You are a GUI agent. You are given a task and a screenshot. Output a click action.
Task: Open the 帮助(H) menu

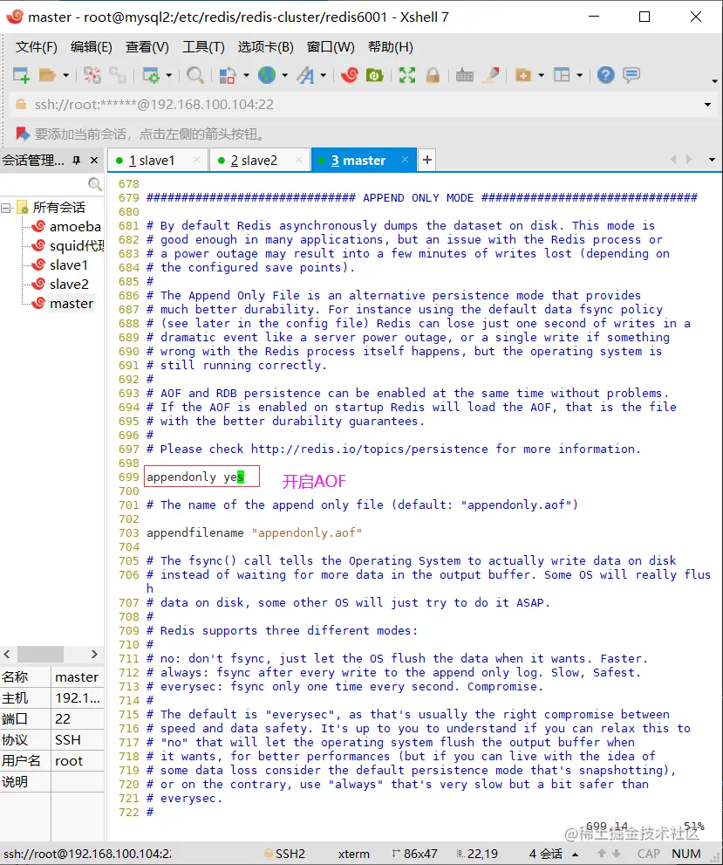coord(391,47)
